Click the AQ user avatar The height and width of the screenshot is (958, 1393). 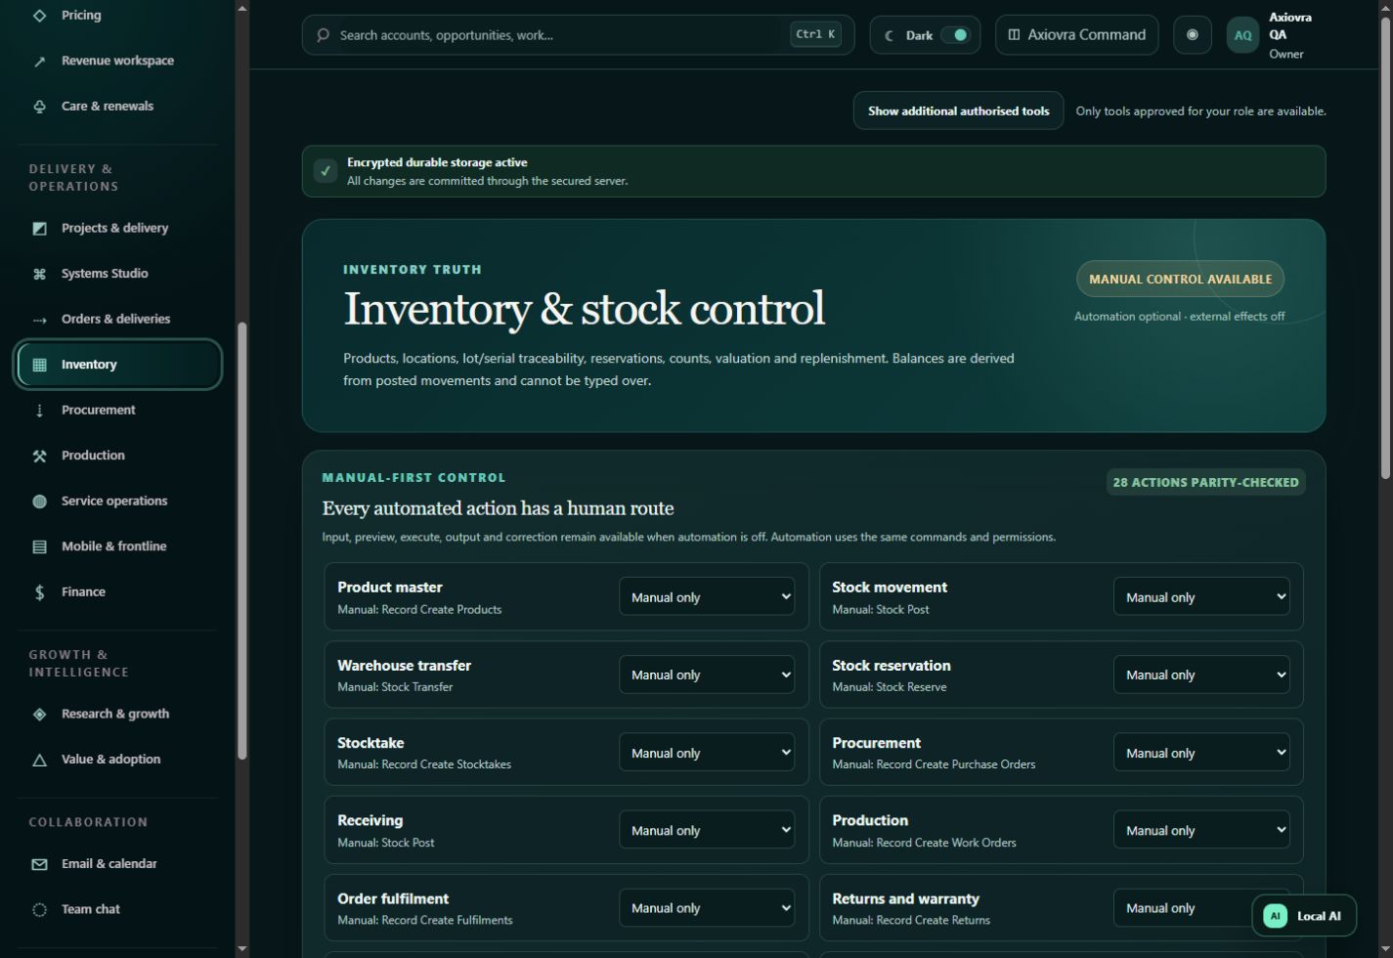click(1242, 35)
